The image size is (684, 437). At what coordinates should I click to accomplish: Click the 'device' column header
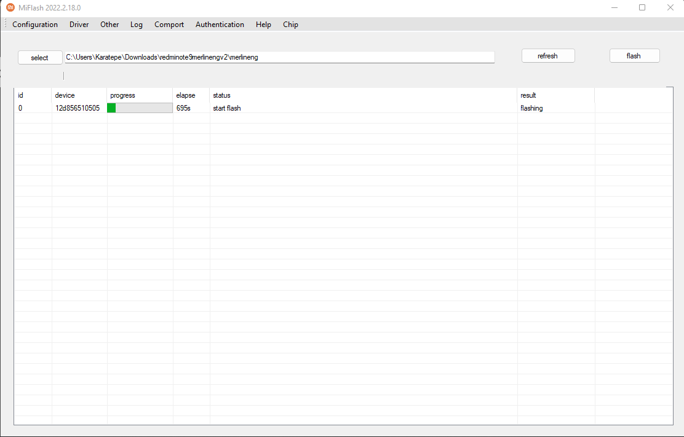(79, 95)
